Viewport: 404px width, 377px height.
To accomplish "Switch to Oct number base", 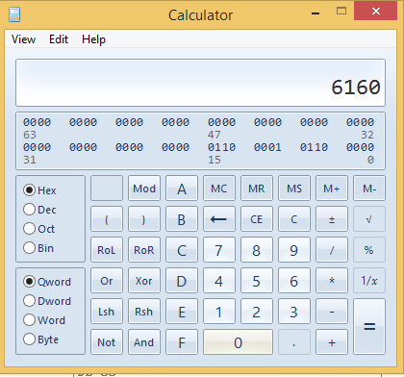I will tap(38, 229).
